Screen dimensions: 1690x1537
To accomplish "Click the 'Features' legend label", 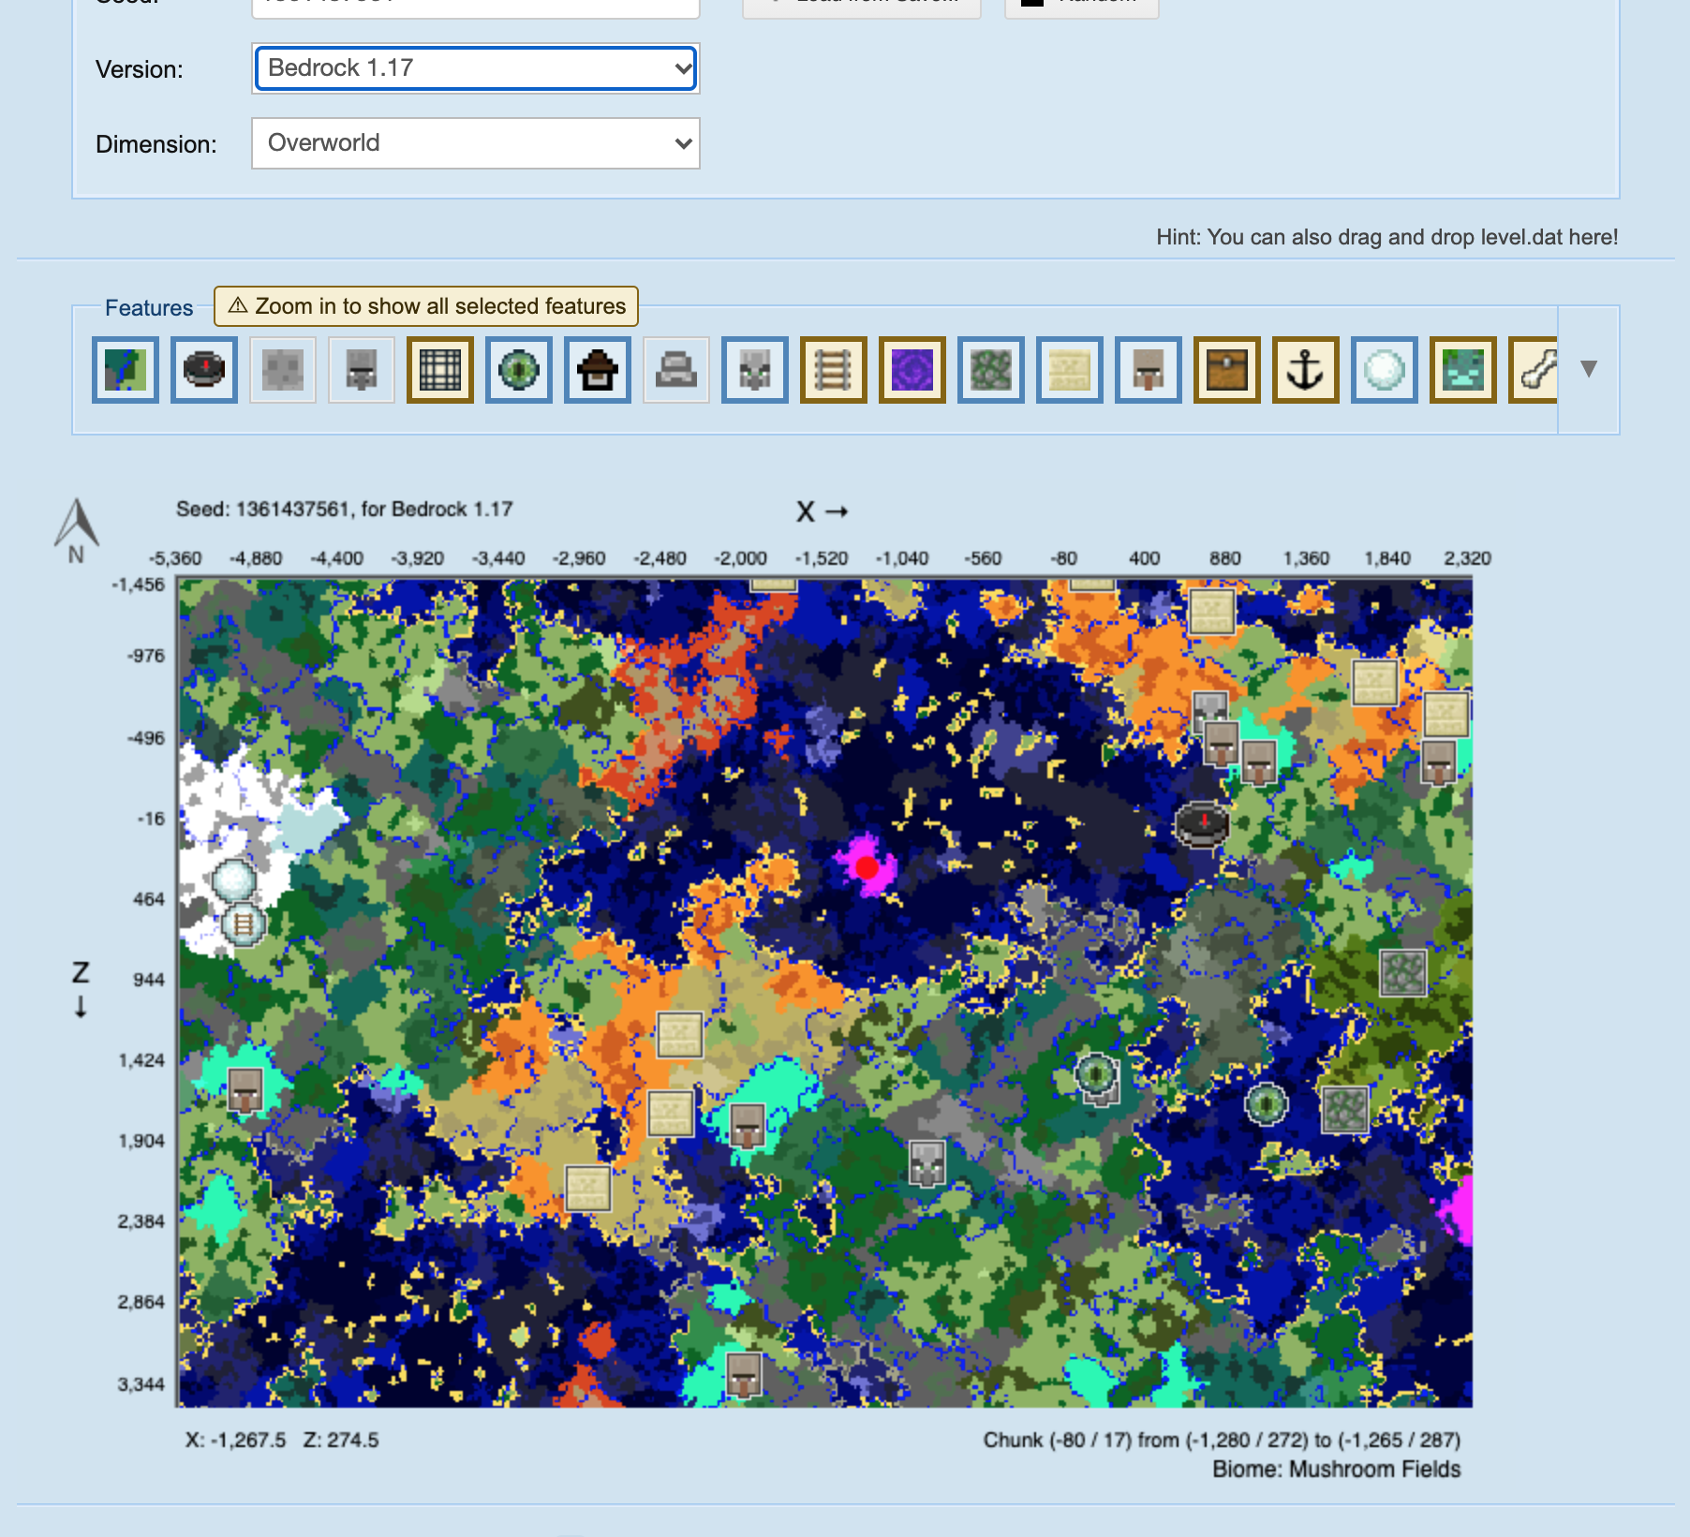I will (149, 308).
